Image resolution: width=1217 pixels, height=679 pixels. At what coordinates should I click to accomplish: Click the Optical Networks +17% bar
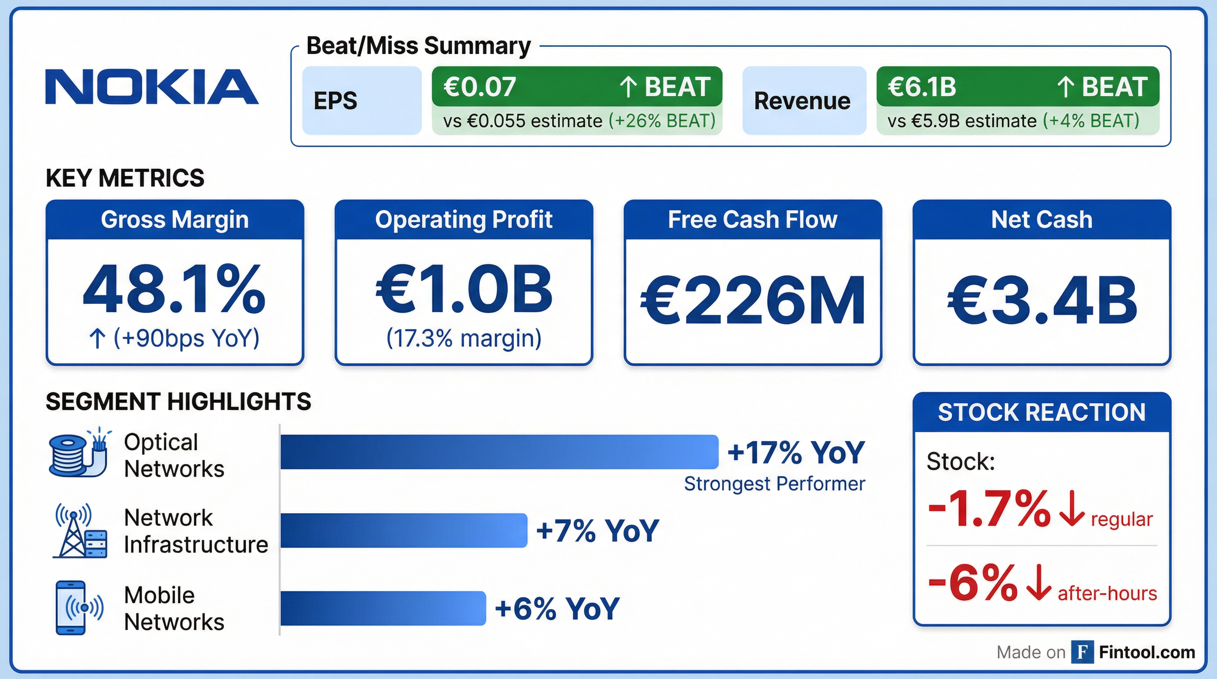click(499, 452)
